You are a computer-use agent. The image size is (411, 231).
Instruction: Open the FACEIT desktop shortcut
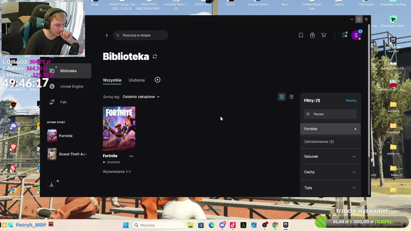pyautogui.click(x=13, y=107)
